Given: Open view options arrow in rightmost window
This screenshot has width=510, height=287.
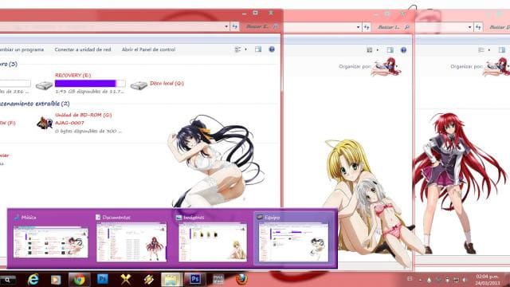Looking at the screenshot, I should 488,50.
